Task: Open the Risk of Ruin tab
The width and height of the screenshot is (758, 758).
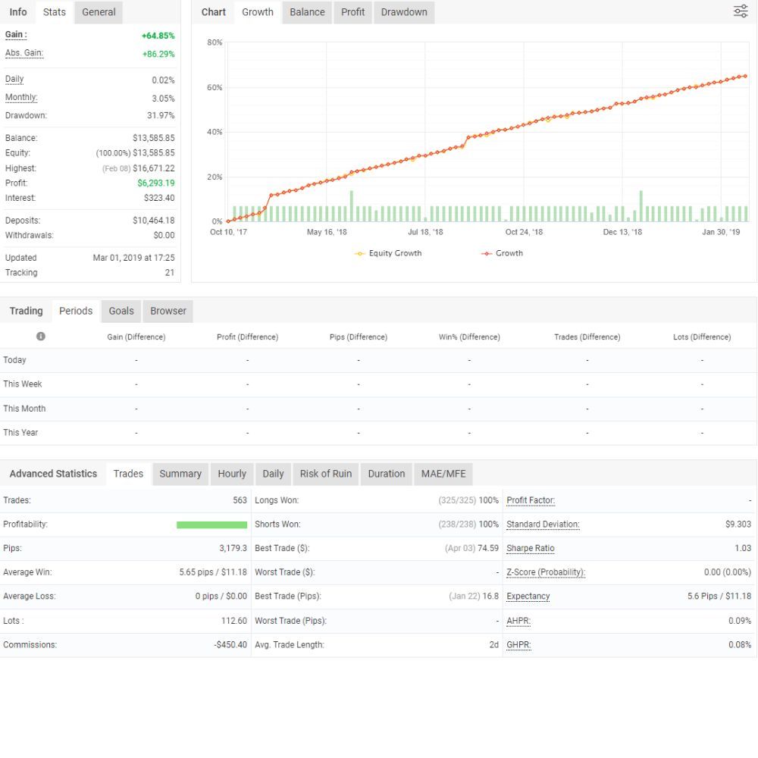Action: (326, 474)
